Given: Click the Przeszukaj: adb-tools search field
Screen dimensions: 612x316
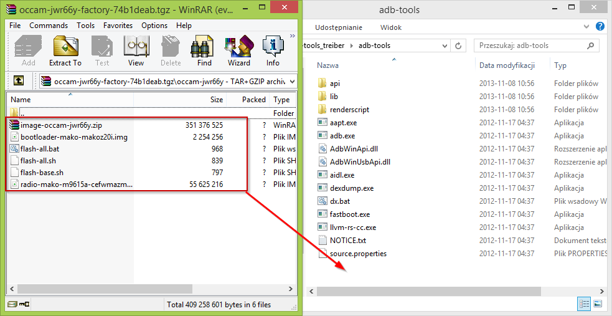Looking at the screenshot, I should pos(537,45).
